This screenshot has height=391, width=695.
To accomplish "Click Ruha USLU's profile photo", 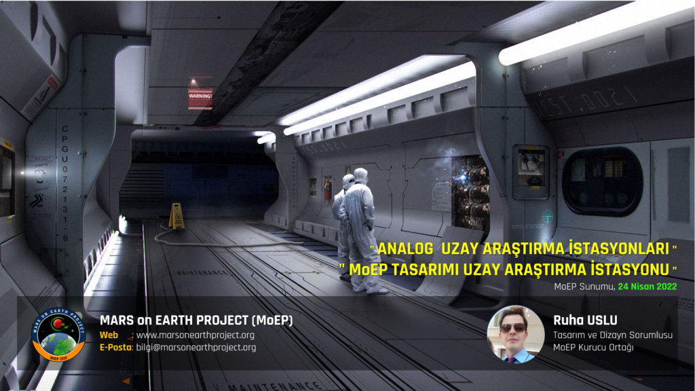I will (515, 335).
